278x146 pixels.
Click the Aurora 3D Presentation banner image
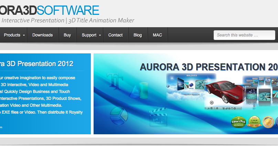point(186,94)
